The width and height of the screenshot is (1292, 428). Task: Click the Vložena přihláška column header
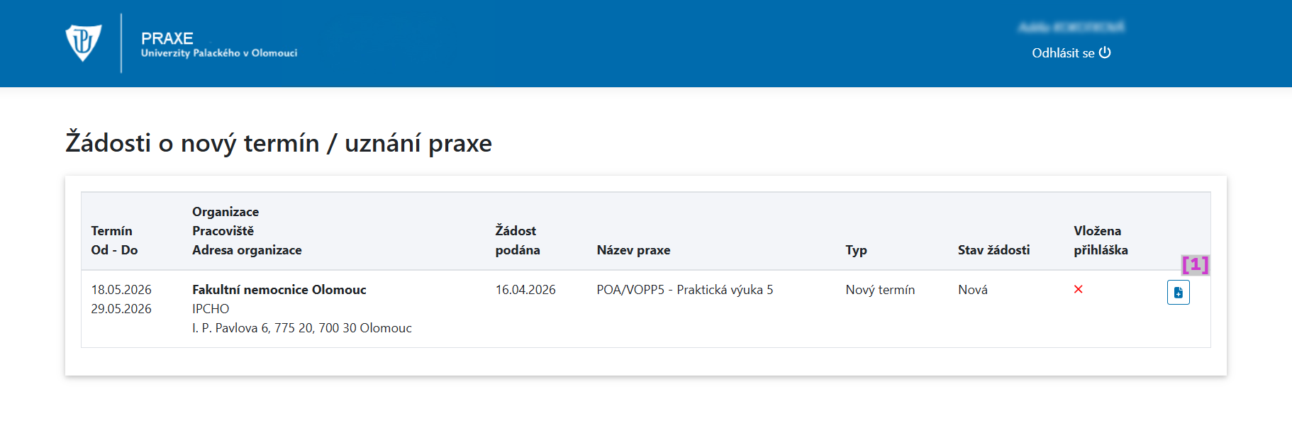click(x=1100, y=240)
